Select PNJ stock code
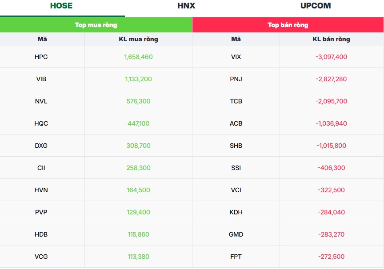384x269 pixels. pyautogui.click(x=236, y=79)
